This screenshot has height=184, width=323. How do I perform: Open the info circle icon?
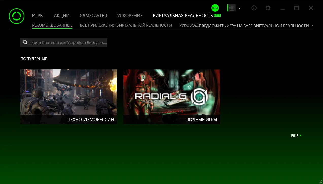coord(254,8)
